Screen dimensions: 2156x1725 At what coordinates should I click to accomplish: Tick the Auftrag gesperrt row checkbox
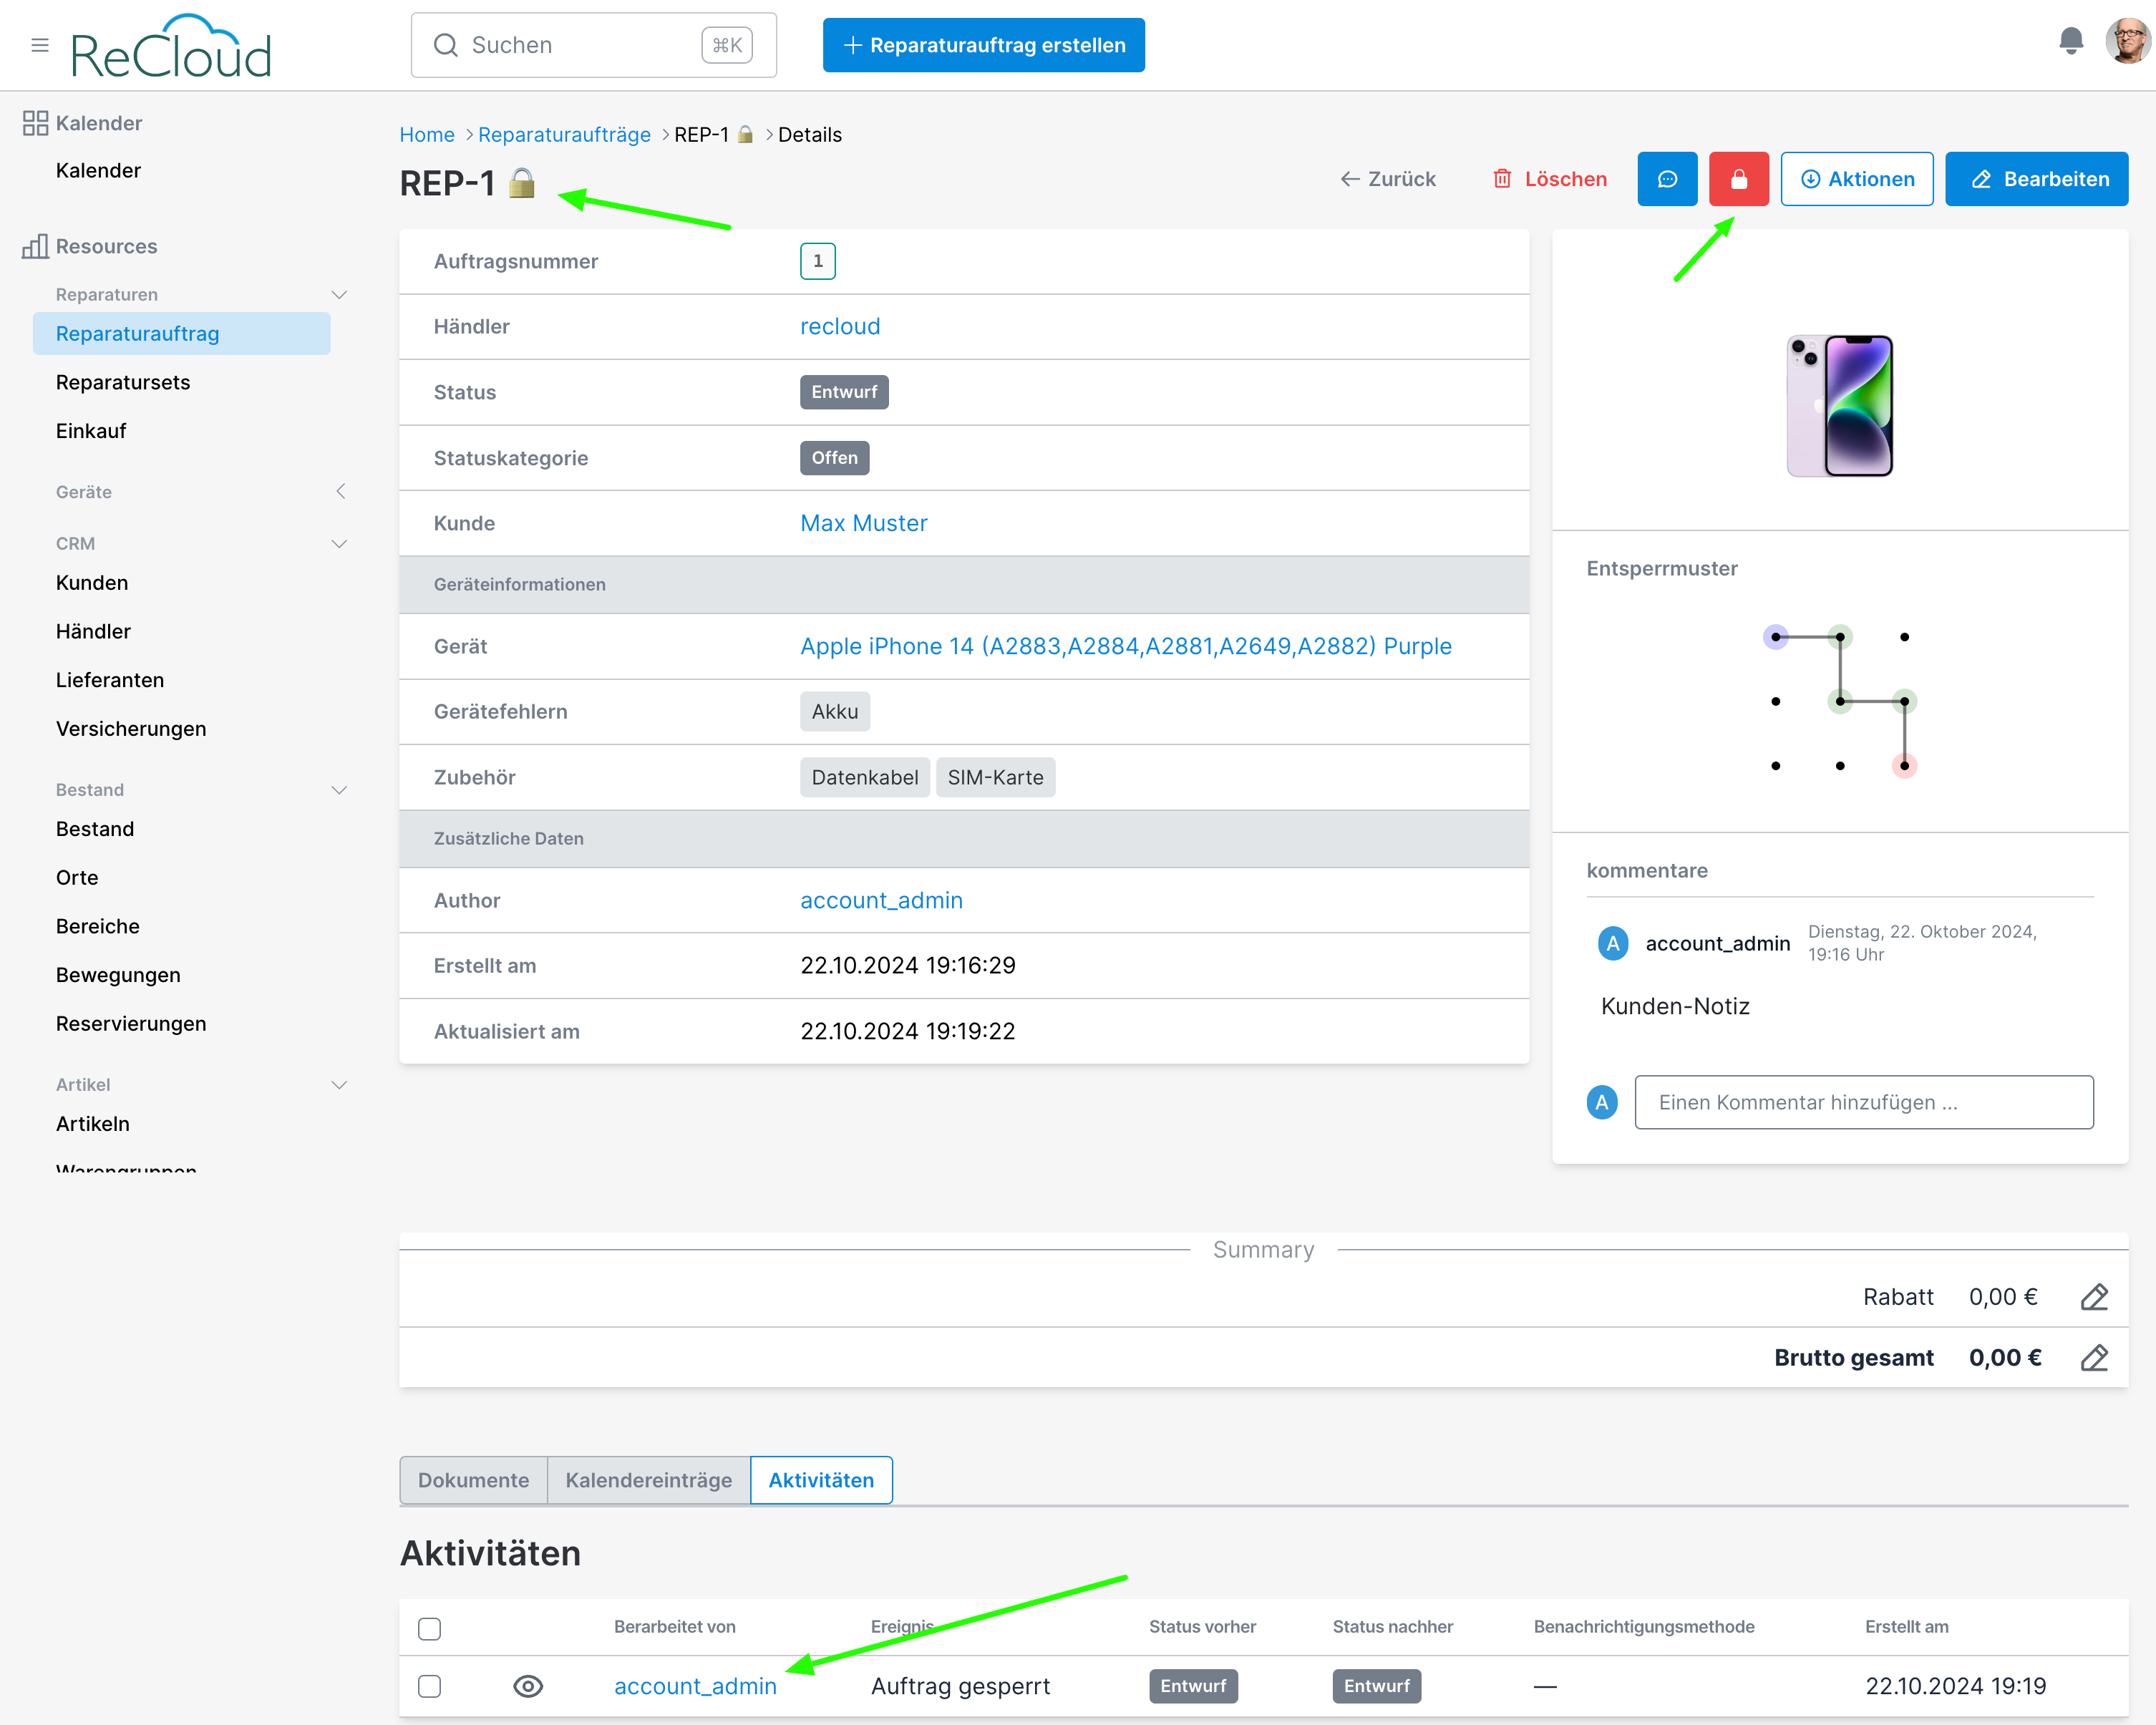click(x=430, y=1686)
